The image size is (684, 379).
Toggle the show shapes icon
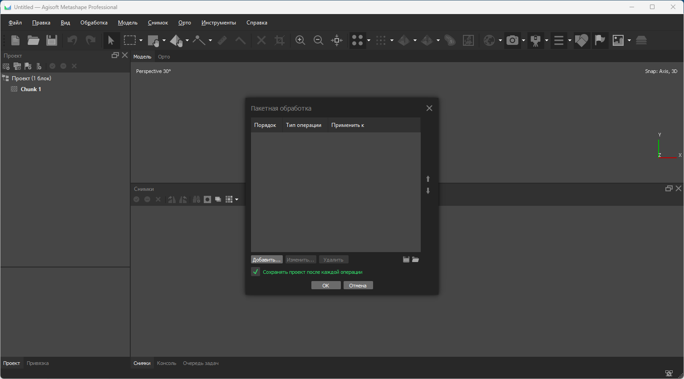(x=581, y=40)
